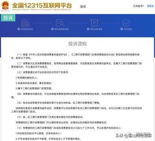Click step 2 number badge
This screenshot has height=141, width=155.
click(52, 29)
